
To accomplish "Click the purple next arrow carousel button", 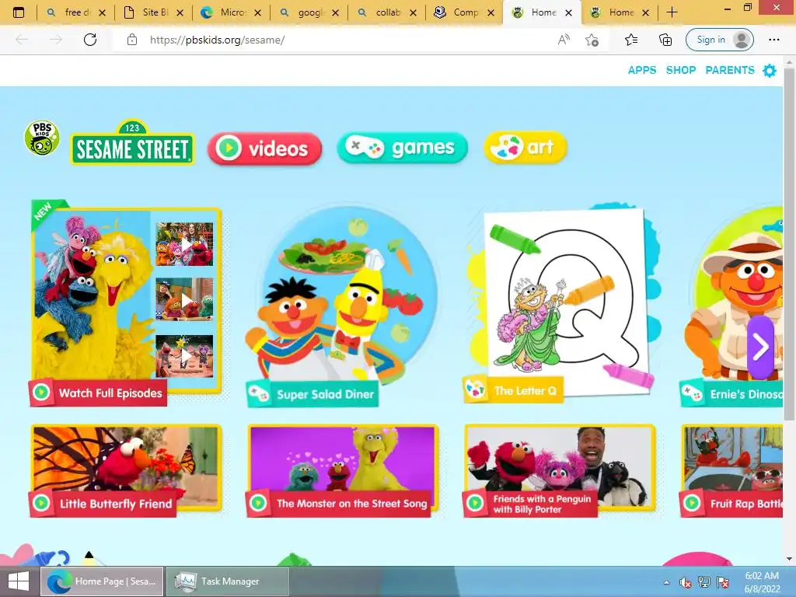I will click(760, 347).
